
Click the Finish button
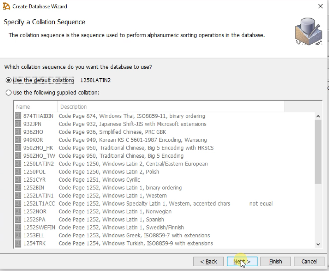click(x=275, y=261)
